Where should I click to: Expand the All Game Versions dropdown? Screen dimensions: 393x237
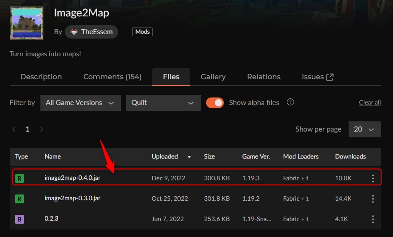80,103
